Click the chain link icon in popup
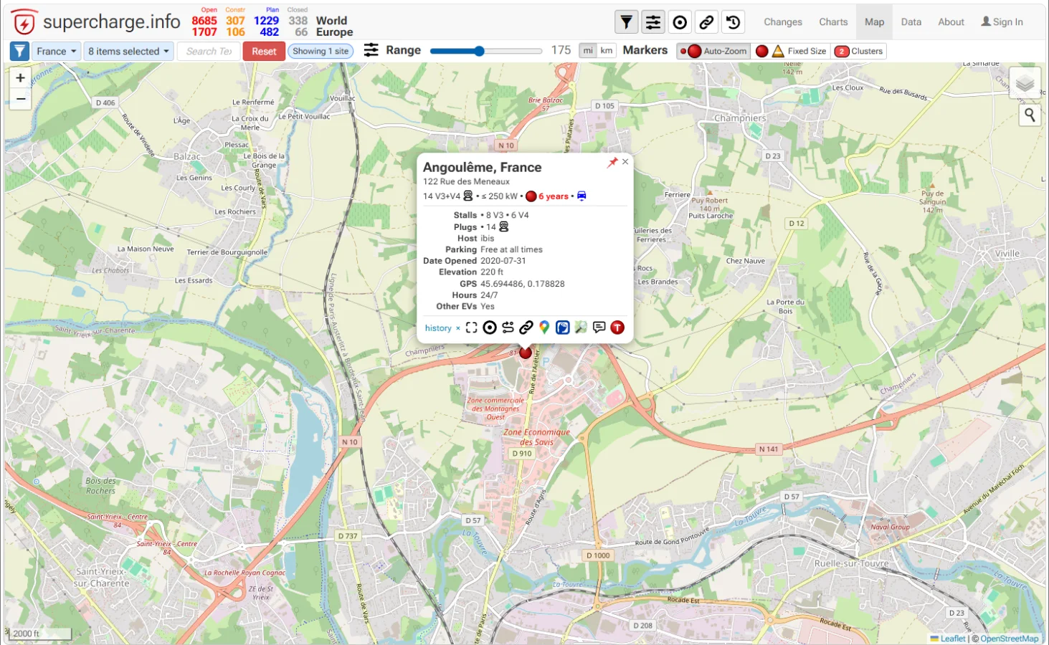 pos(526,328)
